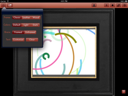Select the letter 'a' text tool
The image size is (128, 96).
[x=106, y=5]
